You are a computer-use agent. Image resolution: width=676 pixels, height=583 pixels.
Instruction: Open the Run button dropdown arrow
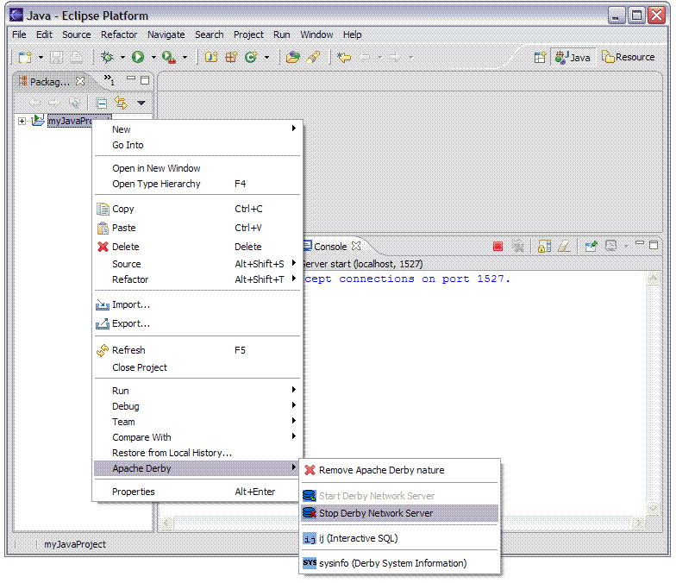click(153, 58)
